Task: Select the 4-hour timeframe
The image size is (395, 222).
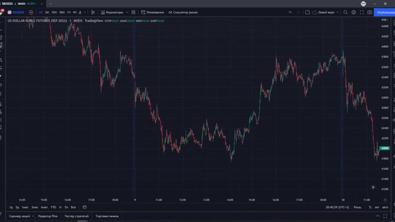Action: coord(75,12)
